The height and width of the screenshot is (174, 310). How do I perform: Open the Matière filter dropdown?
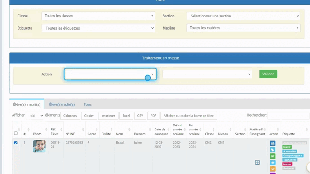[244, 28]
